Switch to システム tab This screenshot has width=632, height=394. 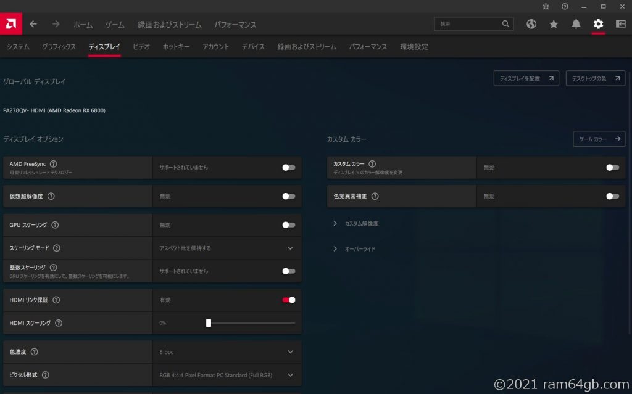pos(18,47)
